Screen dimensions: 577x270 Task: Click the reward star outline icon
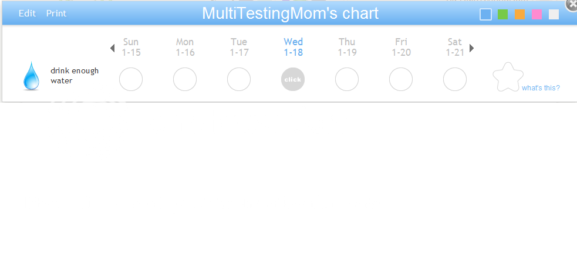[507, 77]
